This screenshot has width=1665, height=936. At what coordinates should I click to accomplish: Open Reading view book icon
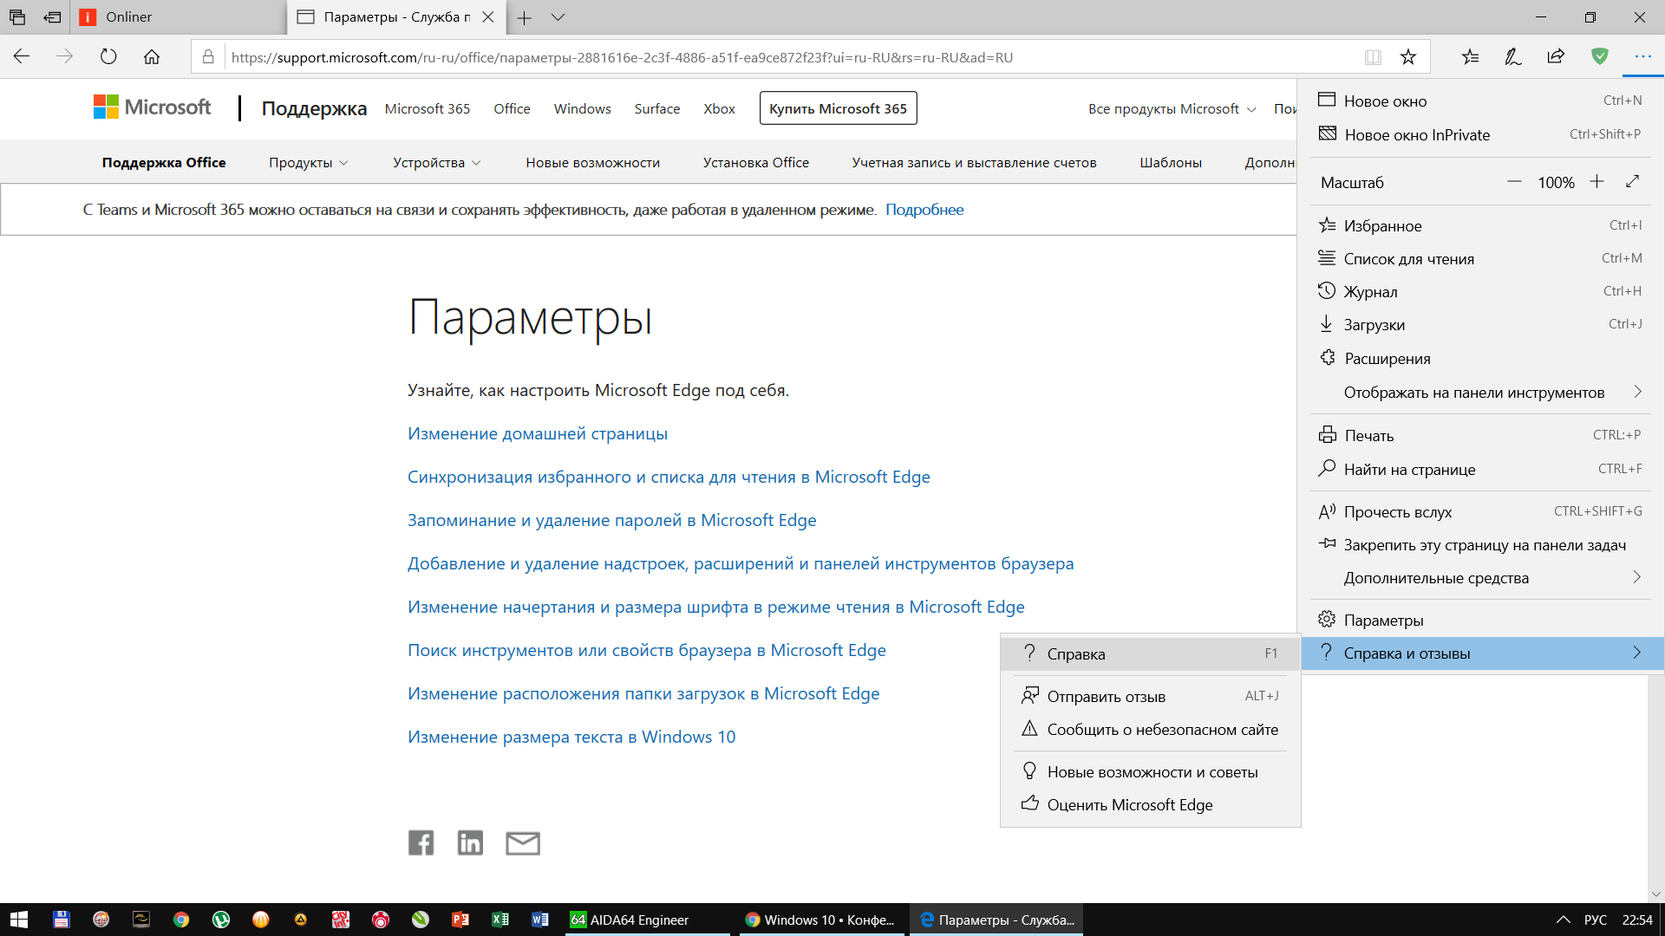pos(1373,57)
